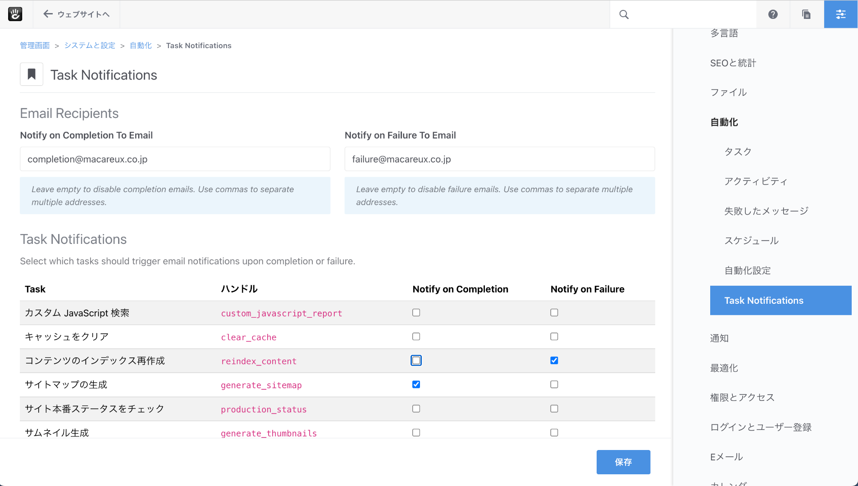Uncheck completion notification for generate_sitemap
The height and width of the screenshot is (486, 858).
(x=416, y=384)
